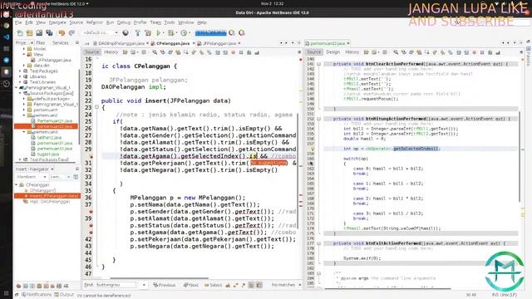Click the New File toolbar icon

20,33
